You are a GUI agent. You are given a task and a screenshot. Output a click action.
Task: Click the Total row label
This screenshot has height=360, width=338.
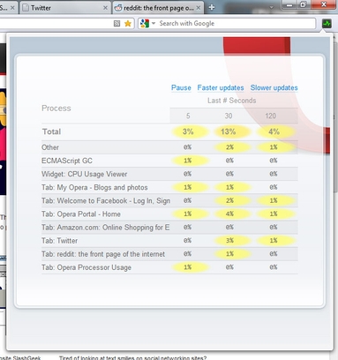pyautogui.click(x=51, y=131)
